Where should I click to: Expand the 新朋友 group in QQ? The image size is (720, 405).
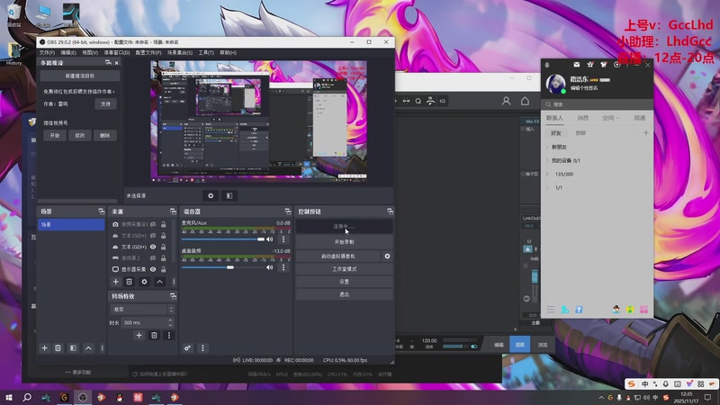547,147
